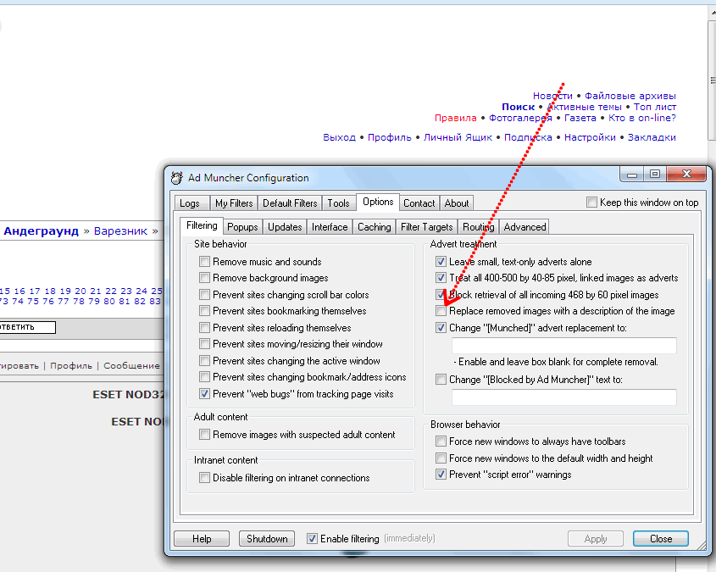Enable Prevent sites changing the active window

pyautogui.click(x=204, y=361)
